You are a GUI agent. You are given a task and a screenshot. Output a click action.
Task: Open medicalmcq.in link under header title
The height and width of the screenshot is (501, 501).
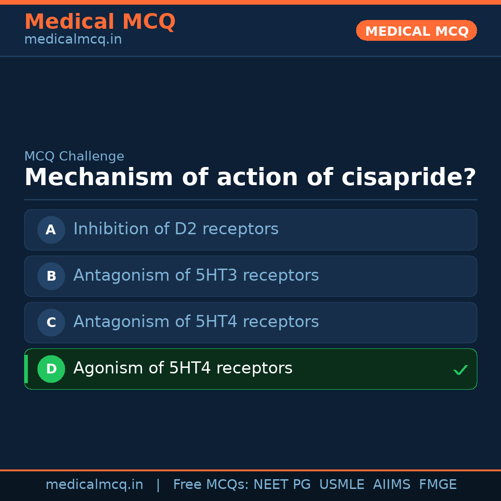click(73, 40)
